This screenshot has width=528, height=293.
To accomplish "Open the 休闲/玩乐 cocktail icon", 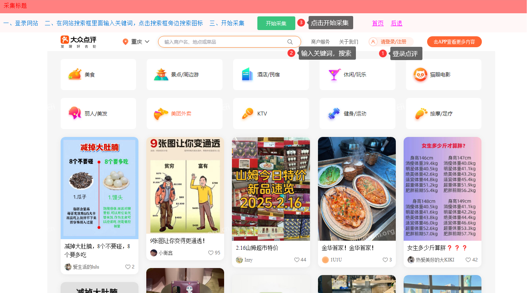I will tap(334, 75).
